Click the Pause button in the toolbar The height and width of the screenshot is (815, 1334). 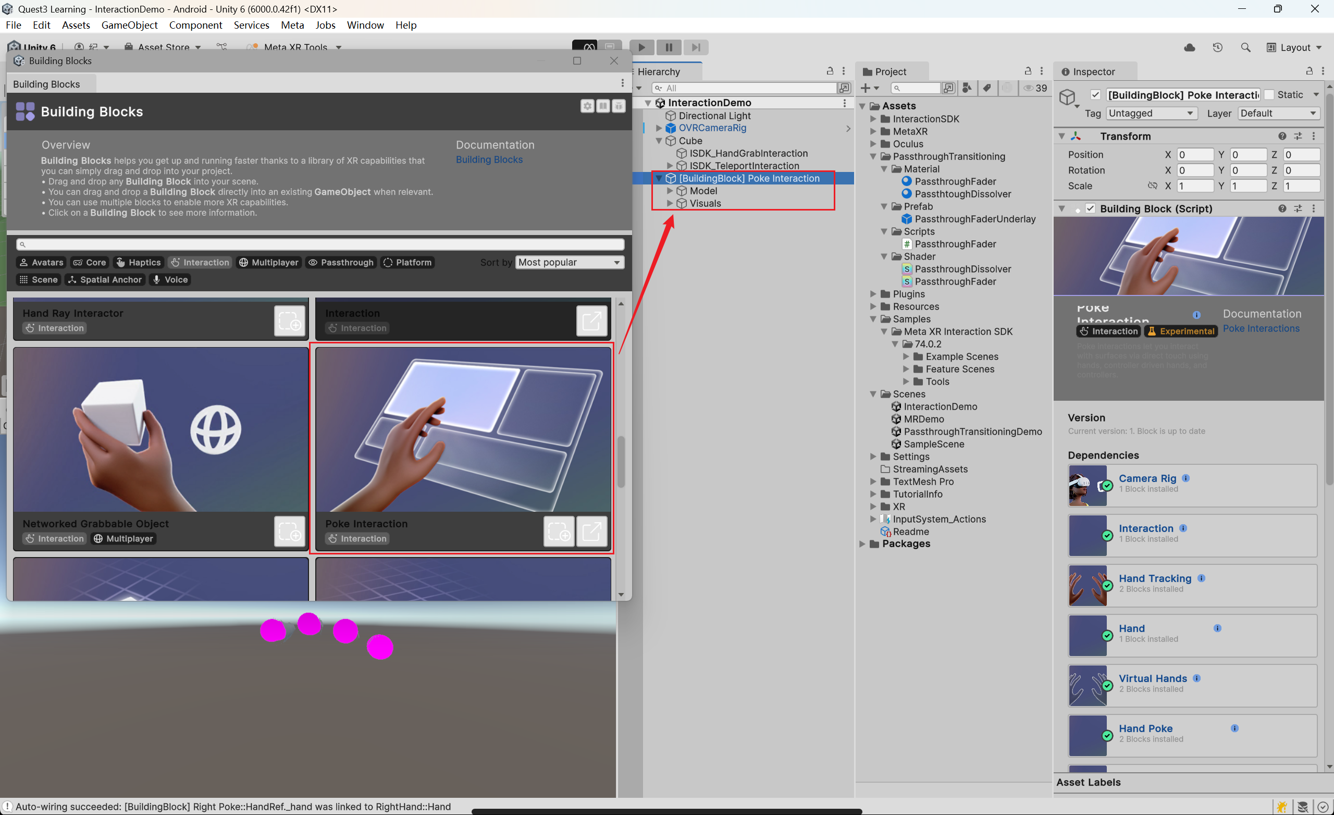[x=669, y=47]
